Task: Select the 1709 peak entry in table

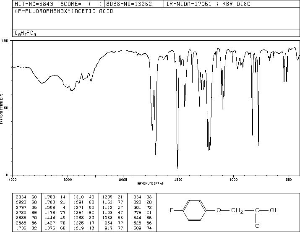Action: pyautogui.click(x=55, y=197)
